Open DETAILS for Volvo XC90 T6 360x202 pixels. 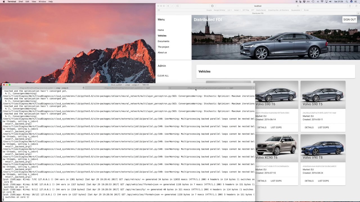pyautogui.click(x=262, y=181)
